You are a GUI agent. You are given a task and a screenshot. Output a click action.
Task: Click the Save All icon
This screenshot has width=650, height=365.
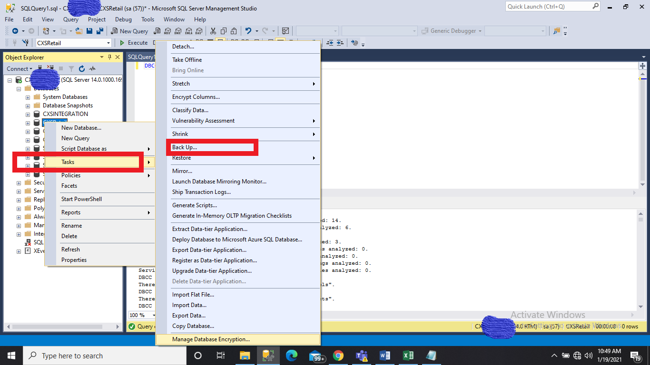[100, 31]
